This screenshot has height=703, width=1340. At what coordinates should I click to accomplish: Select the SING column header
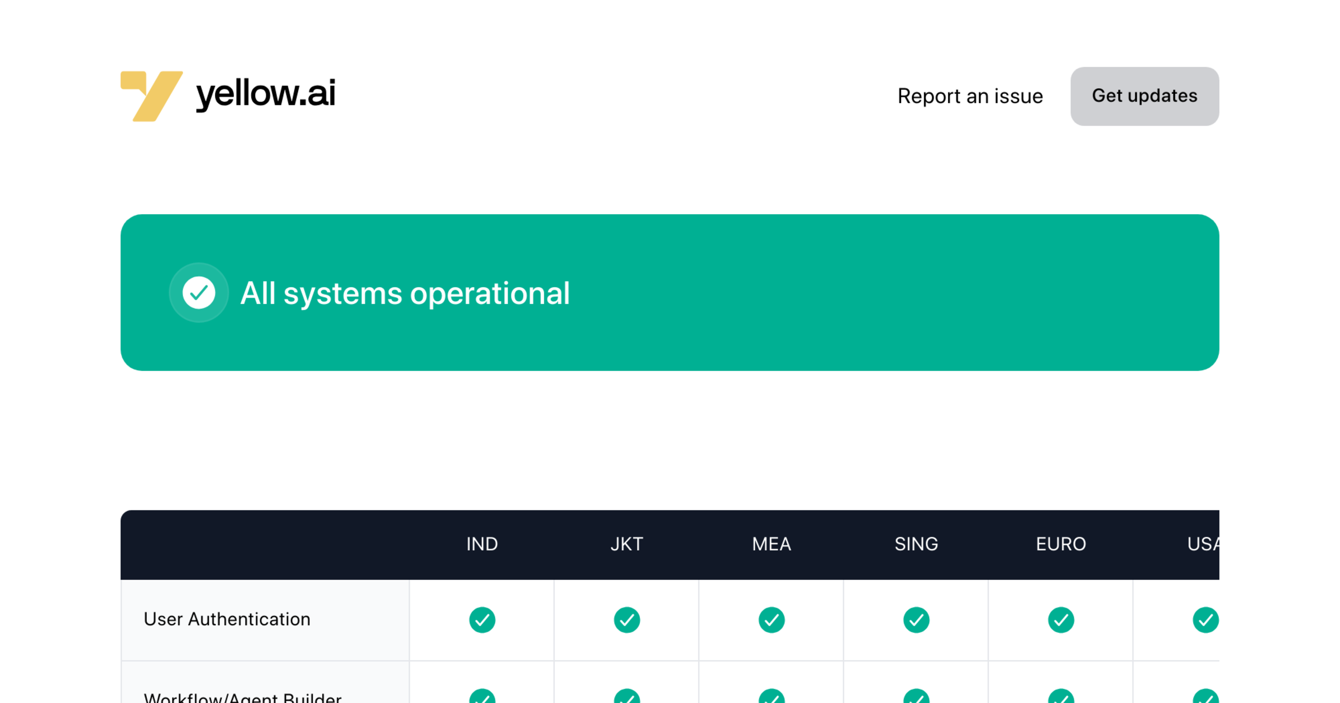coord(916,544)
